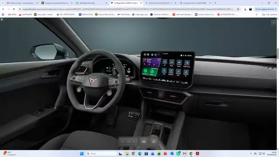Image resolution: width=279 pixels, height=157 pixels.
Task: Open Excel from the taskbar
Action: click(159, 154)
